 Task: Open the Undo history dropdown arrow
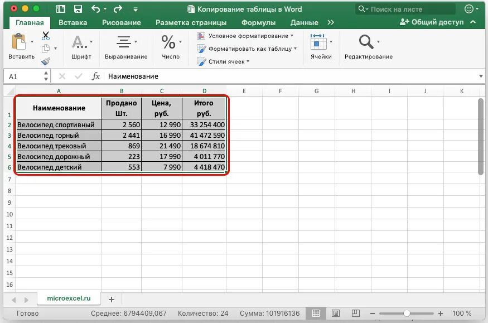(x=105, y=9)
